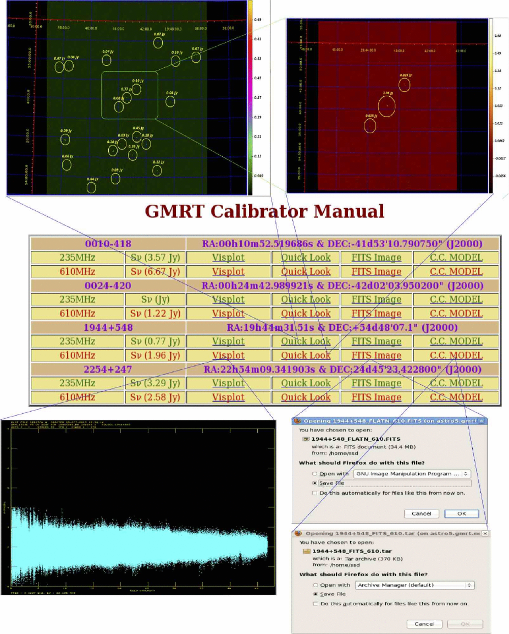This screenshot has width=509, height=634.
Task: Open Quick Look for 2254+247 610MHz
Action: coord(306,397)
